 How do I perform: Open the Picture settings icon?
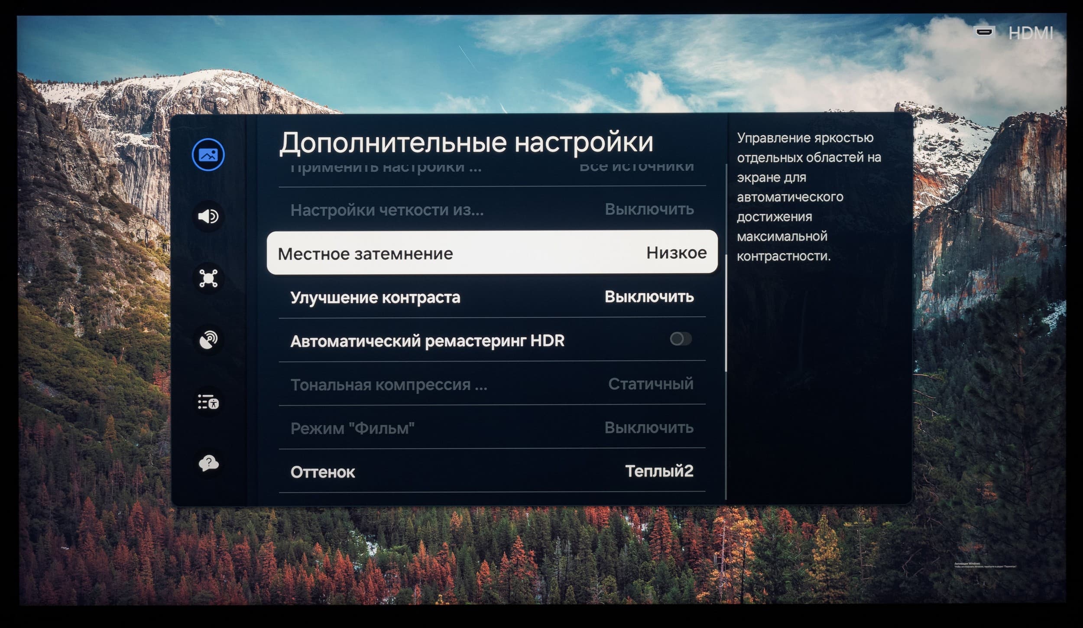pyautogui.click(x=208, y=155)
